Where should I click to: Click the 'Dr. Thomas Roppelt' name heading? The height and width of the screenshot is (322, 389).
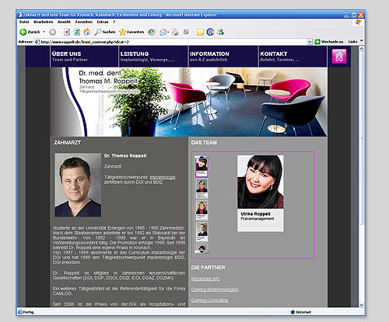point(125,156)
